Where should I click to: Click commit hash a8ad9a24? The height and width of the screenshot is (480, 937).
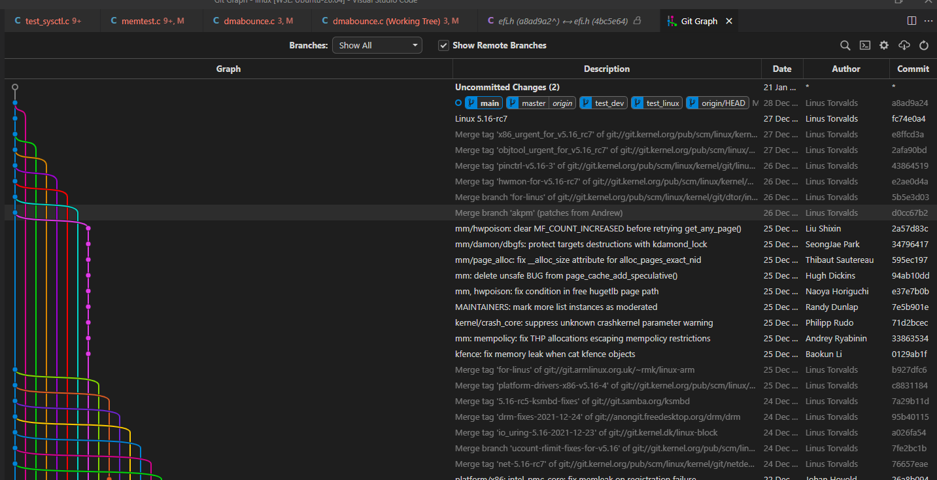click(x=910, y=103)
